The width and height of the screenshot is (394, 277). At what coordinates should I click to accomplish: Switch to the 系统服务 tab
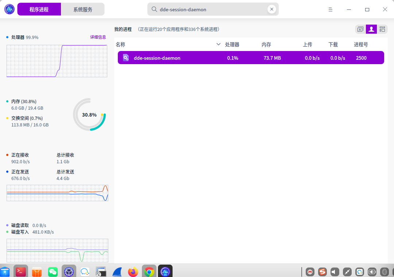click(83, 9)
